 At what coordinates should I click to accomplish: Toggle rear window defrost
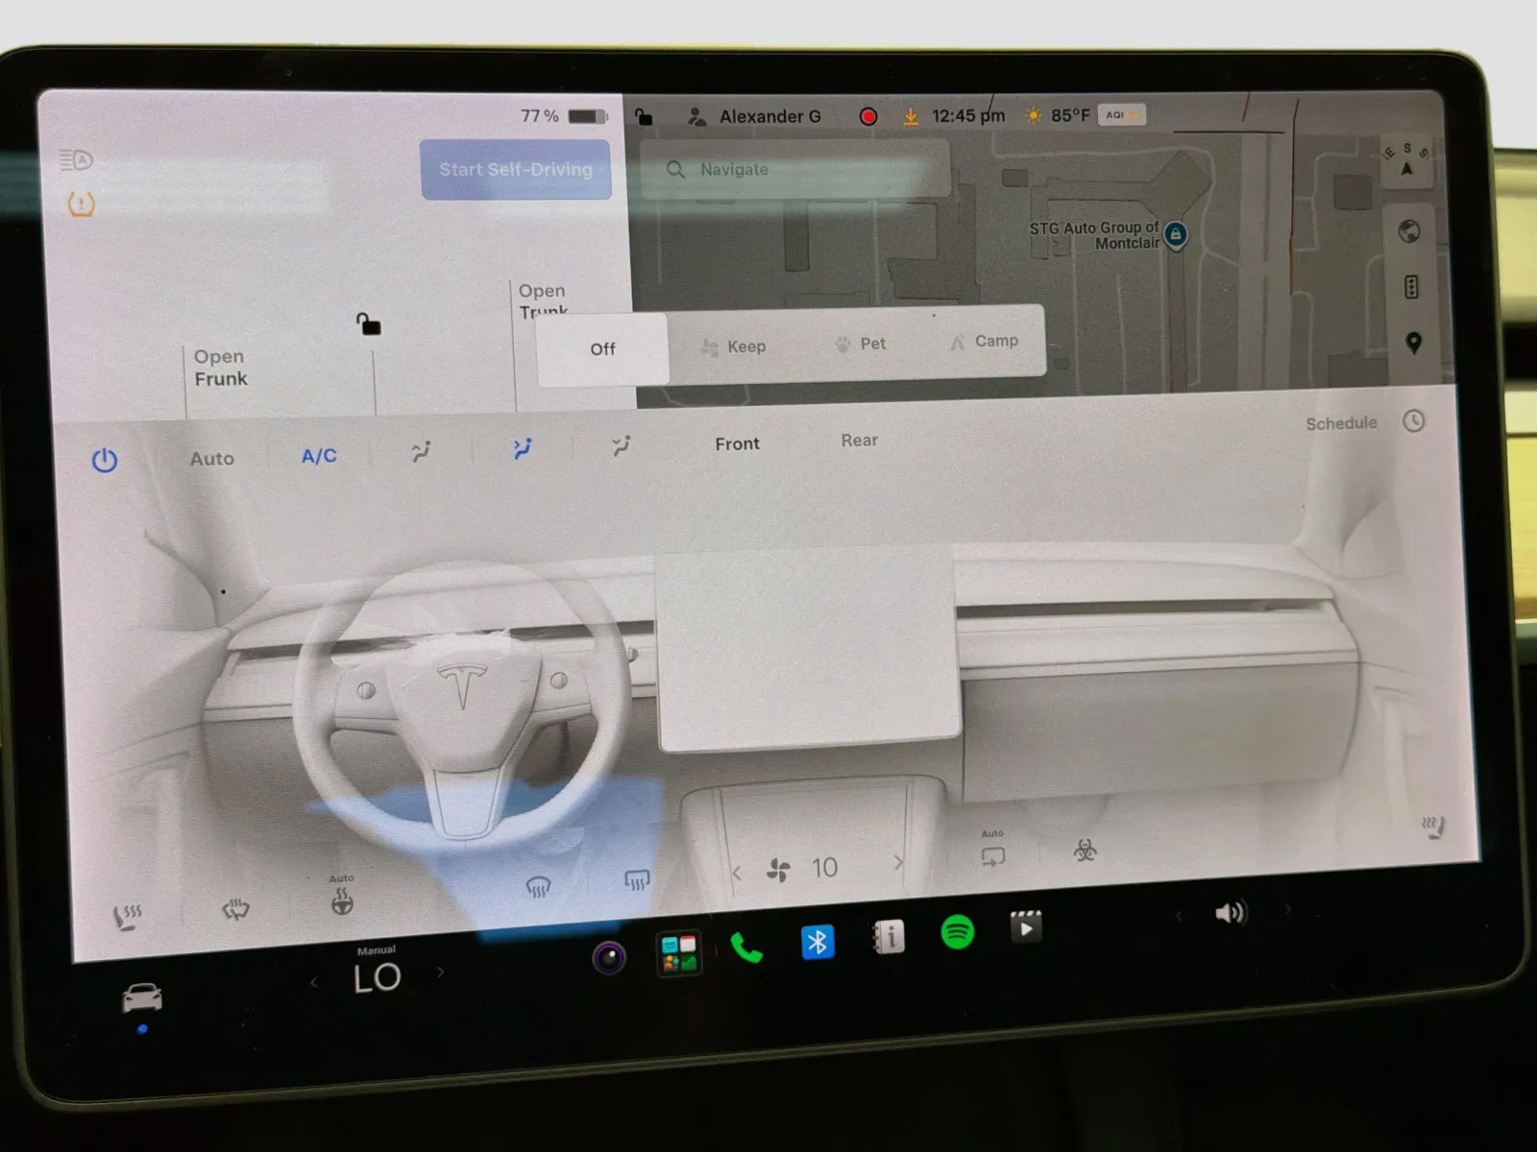click(637, 879)
